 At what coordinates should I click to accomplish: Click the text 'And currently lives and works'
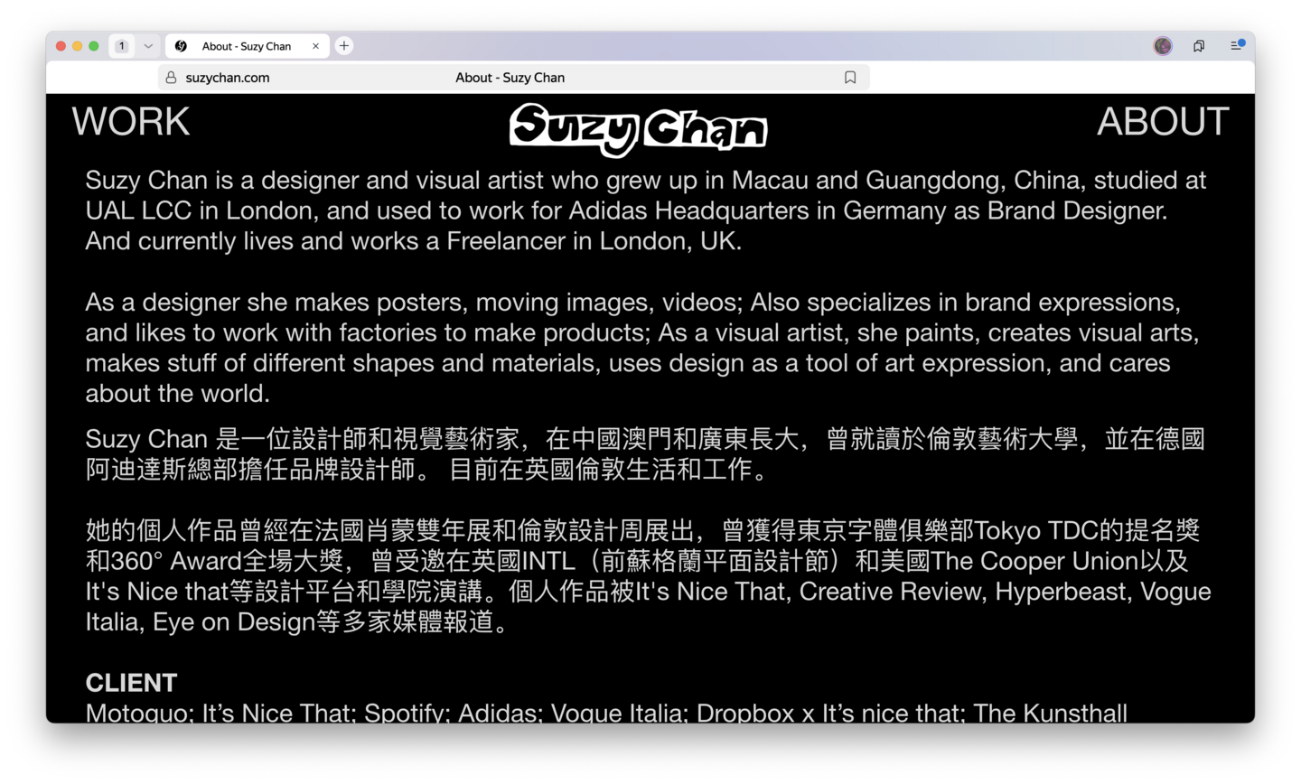tap(252, 241)
